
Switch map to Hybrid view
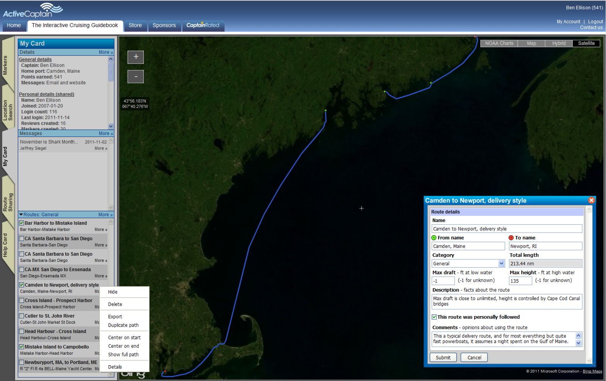559,43
